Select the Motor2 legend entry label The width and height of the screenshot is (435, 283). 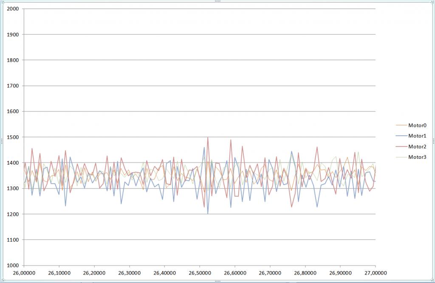(x=417, y=147)
